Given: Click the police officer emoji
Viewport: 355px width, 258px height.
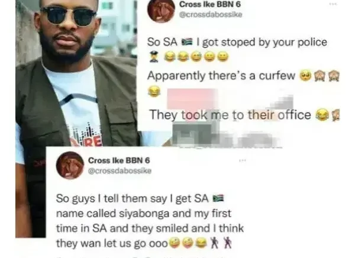Looking at the screenshot, I should click(x=154, y=57).
